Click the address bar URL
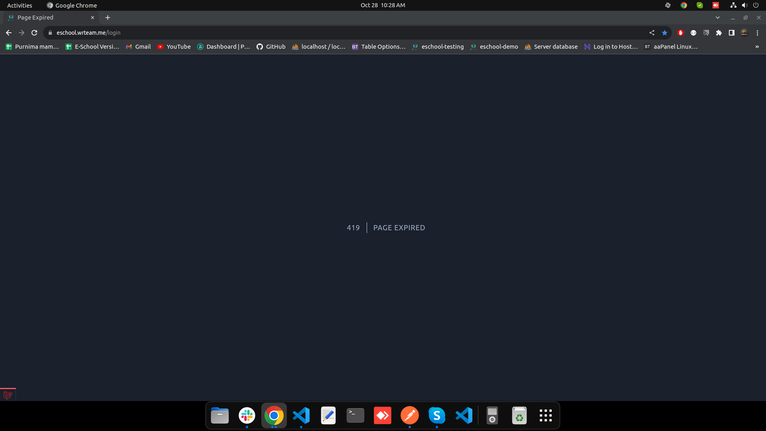 click(x=89, y=33)
